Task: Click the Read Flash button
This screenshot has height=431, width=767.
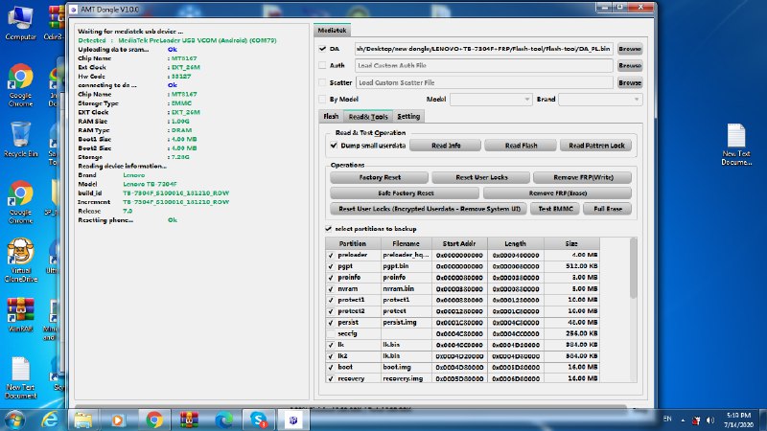Action: [x=521, y=146]
